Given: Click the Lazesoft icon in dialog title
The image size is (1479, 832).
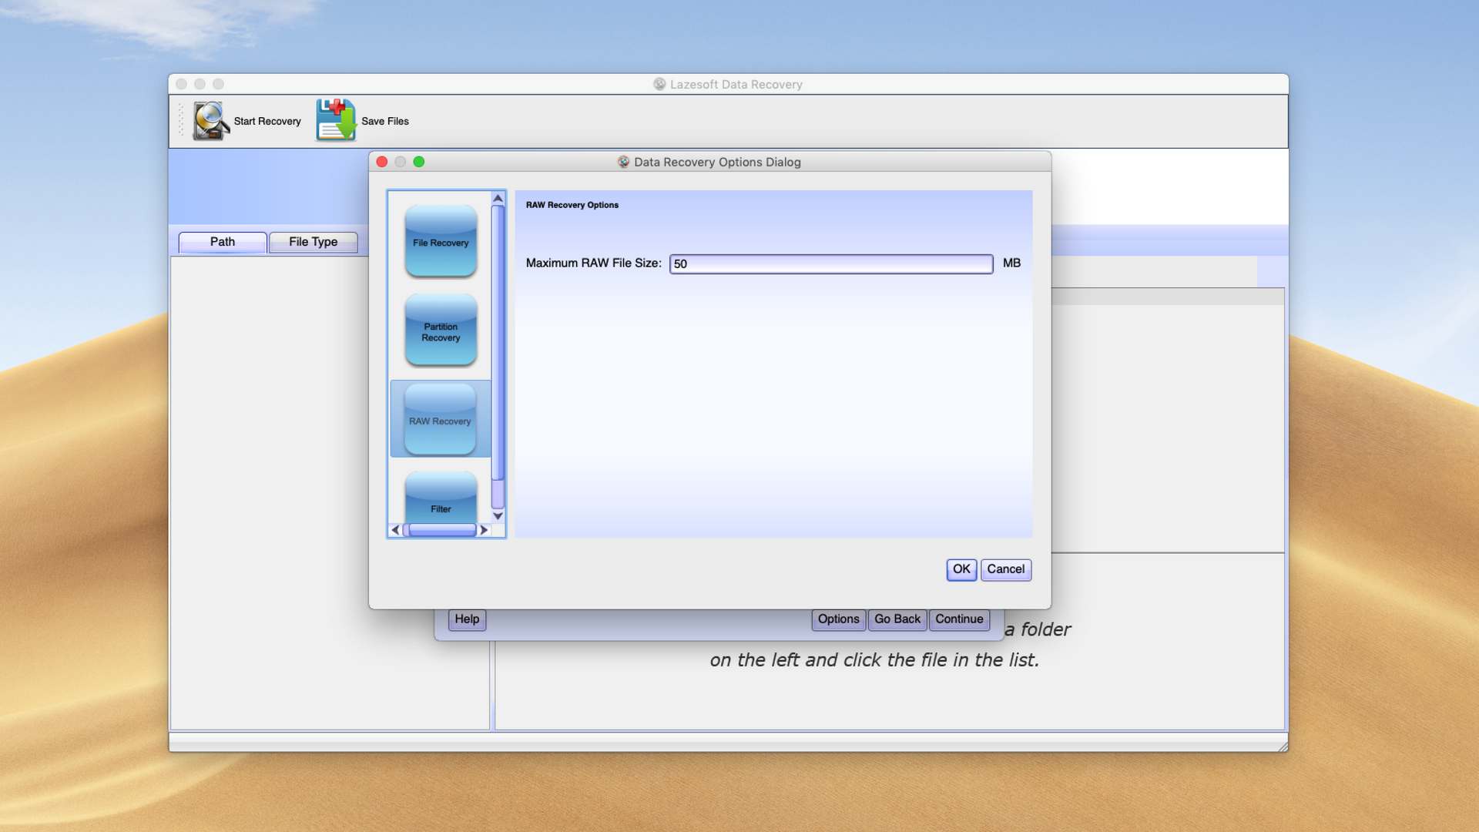Looking at the screenshot, I should pyautogui.click(x=623, y=162).
